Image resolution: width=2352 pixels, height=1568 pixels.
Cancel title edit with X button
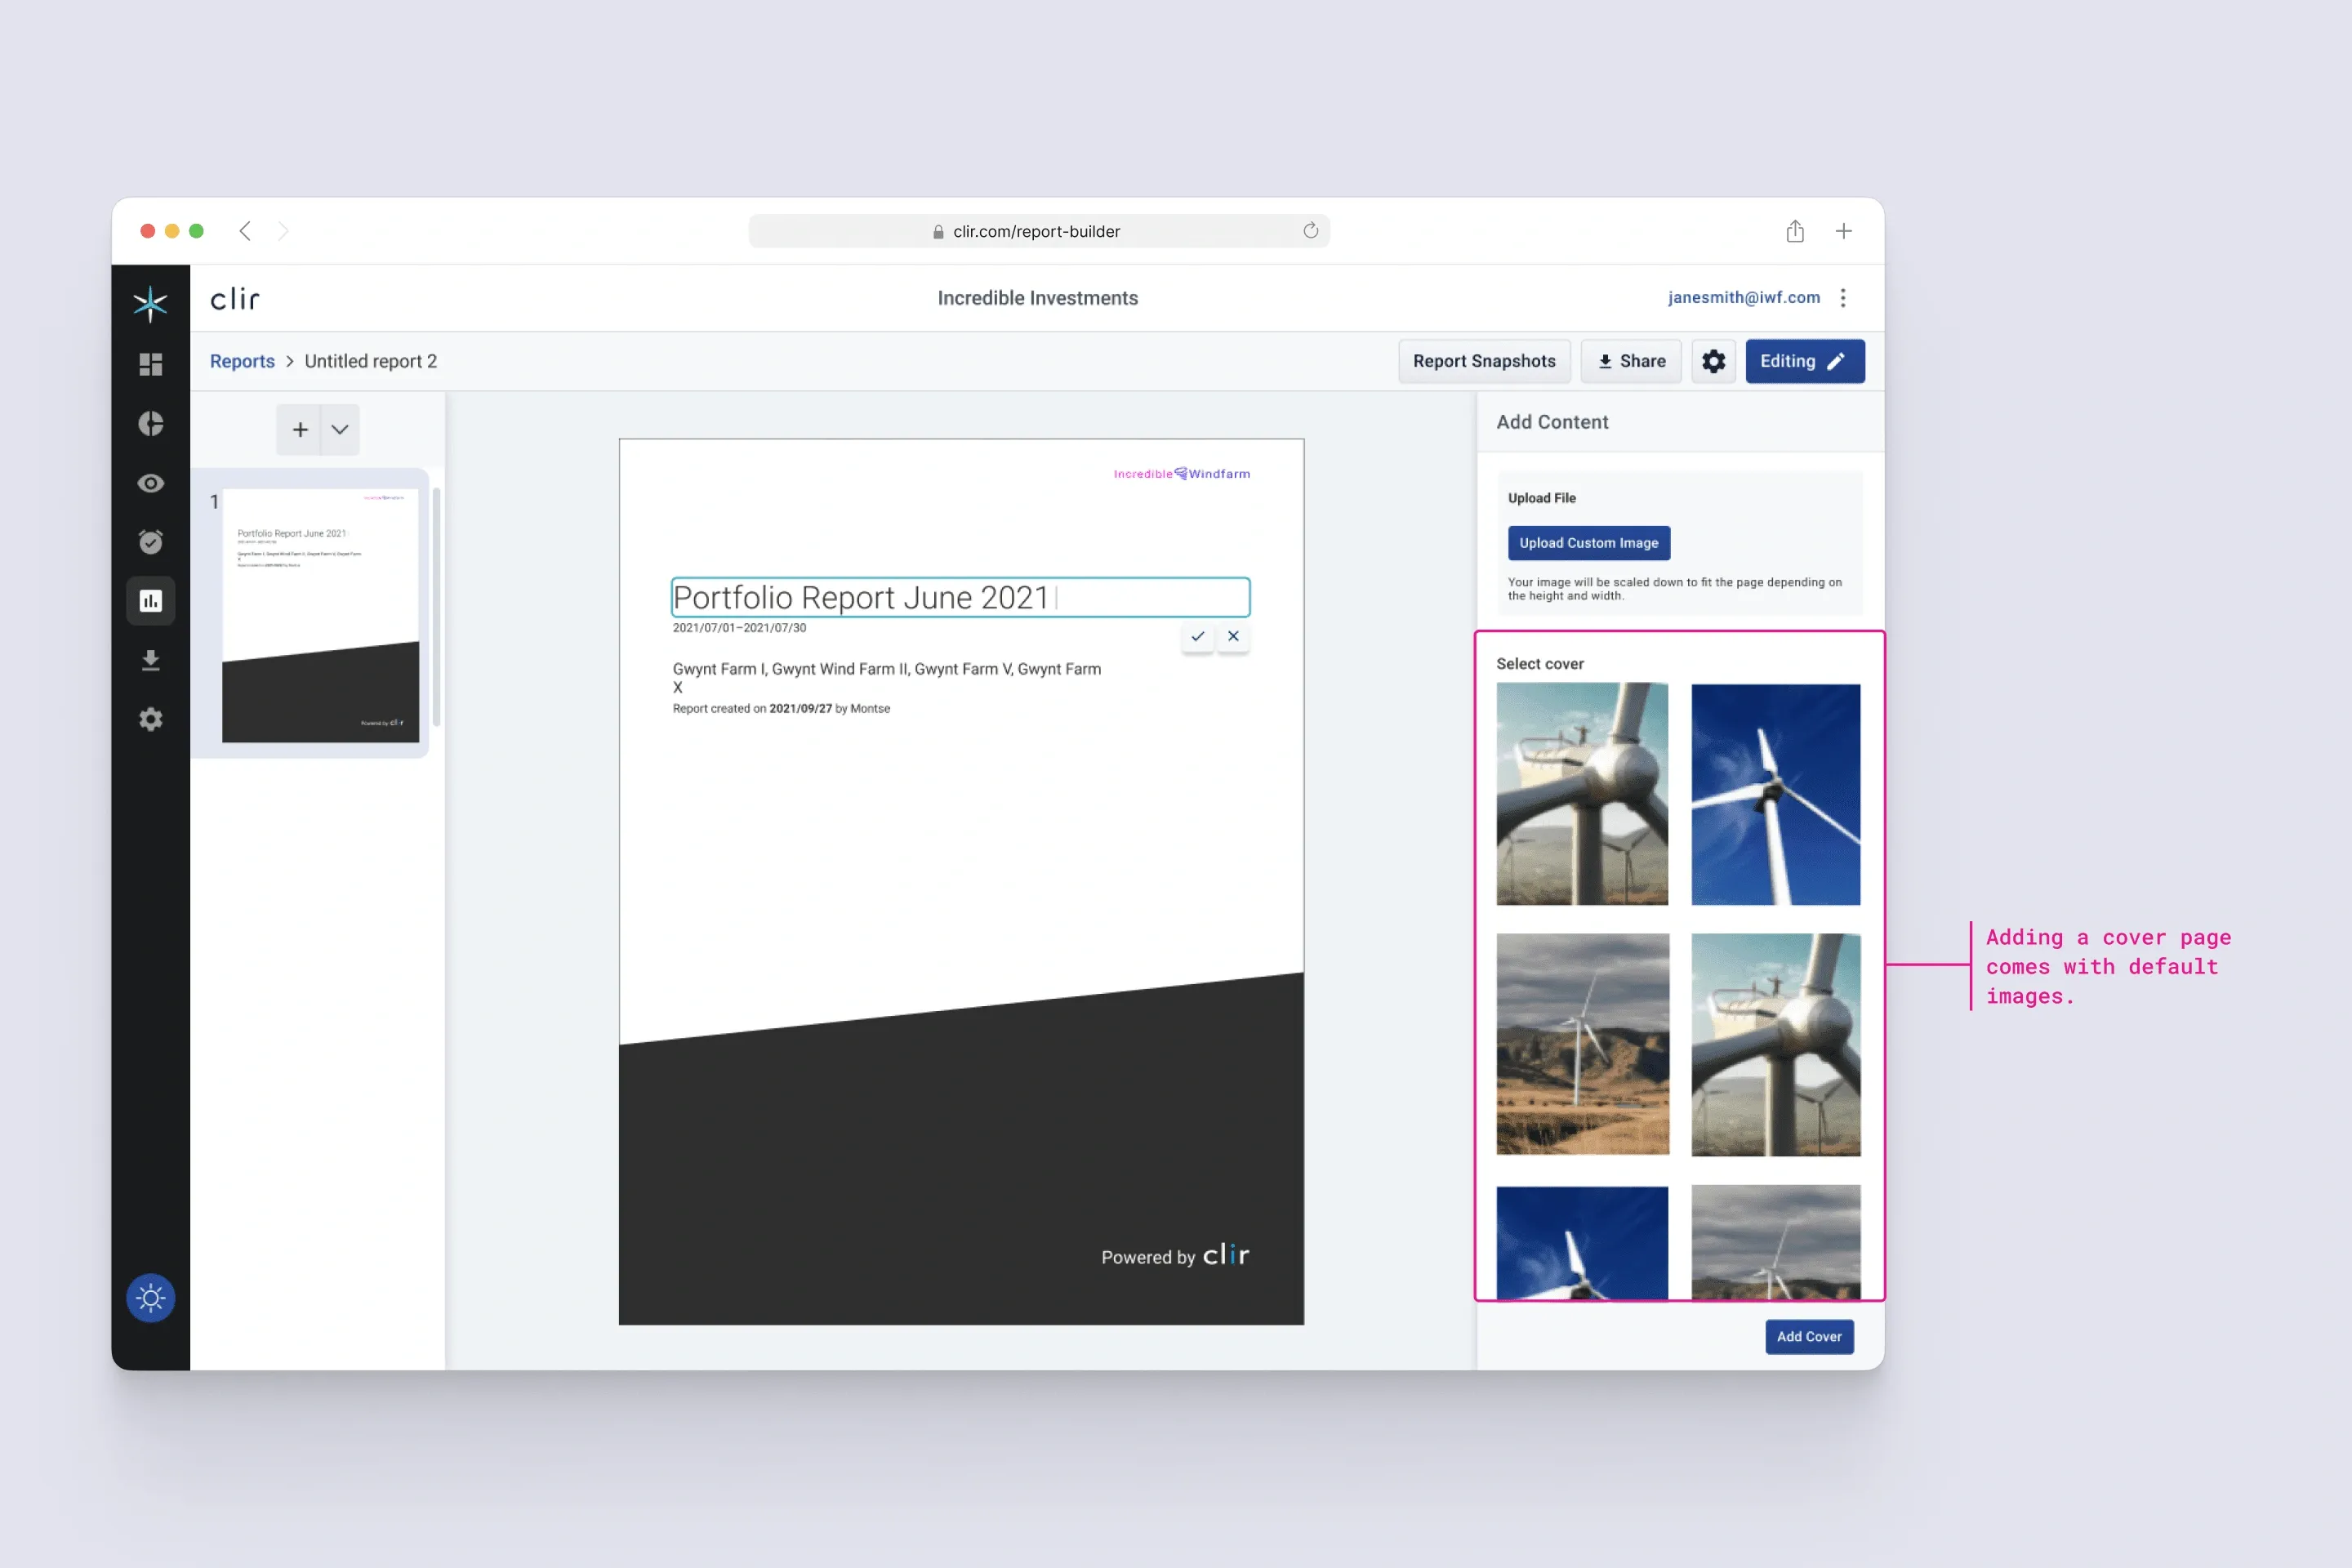click(x=1233, y=636)
